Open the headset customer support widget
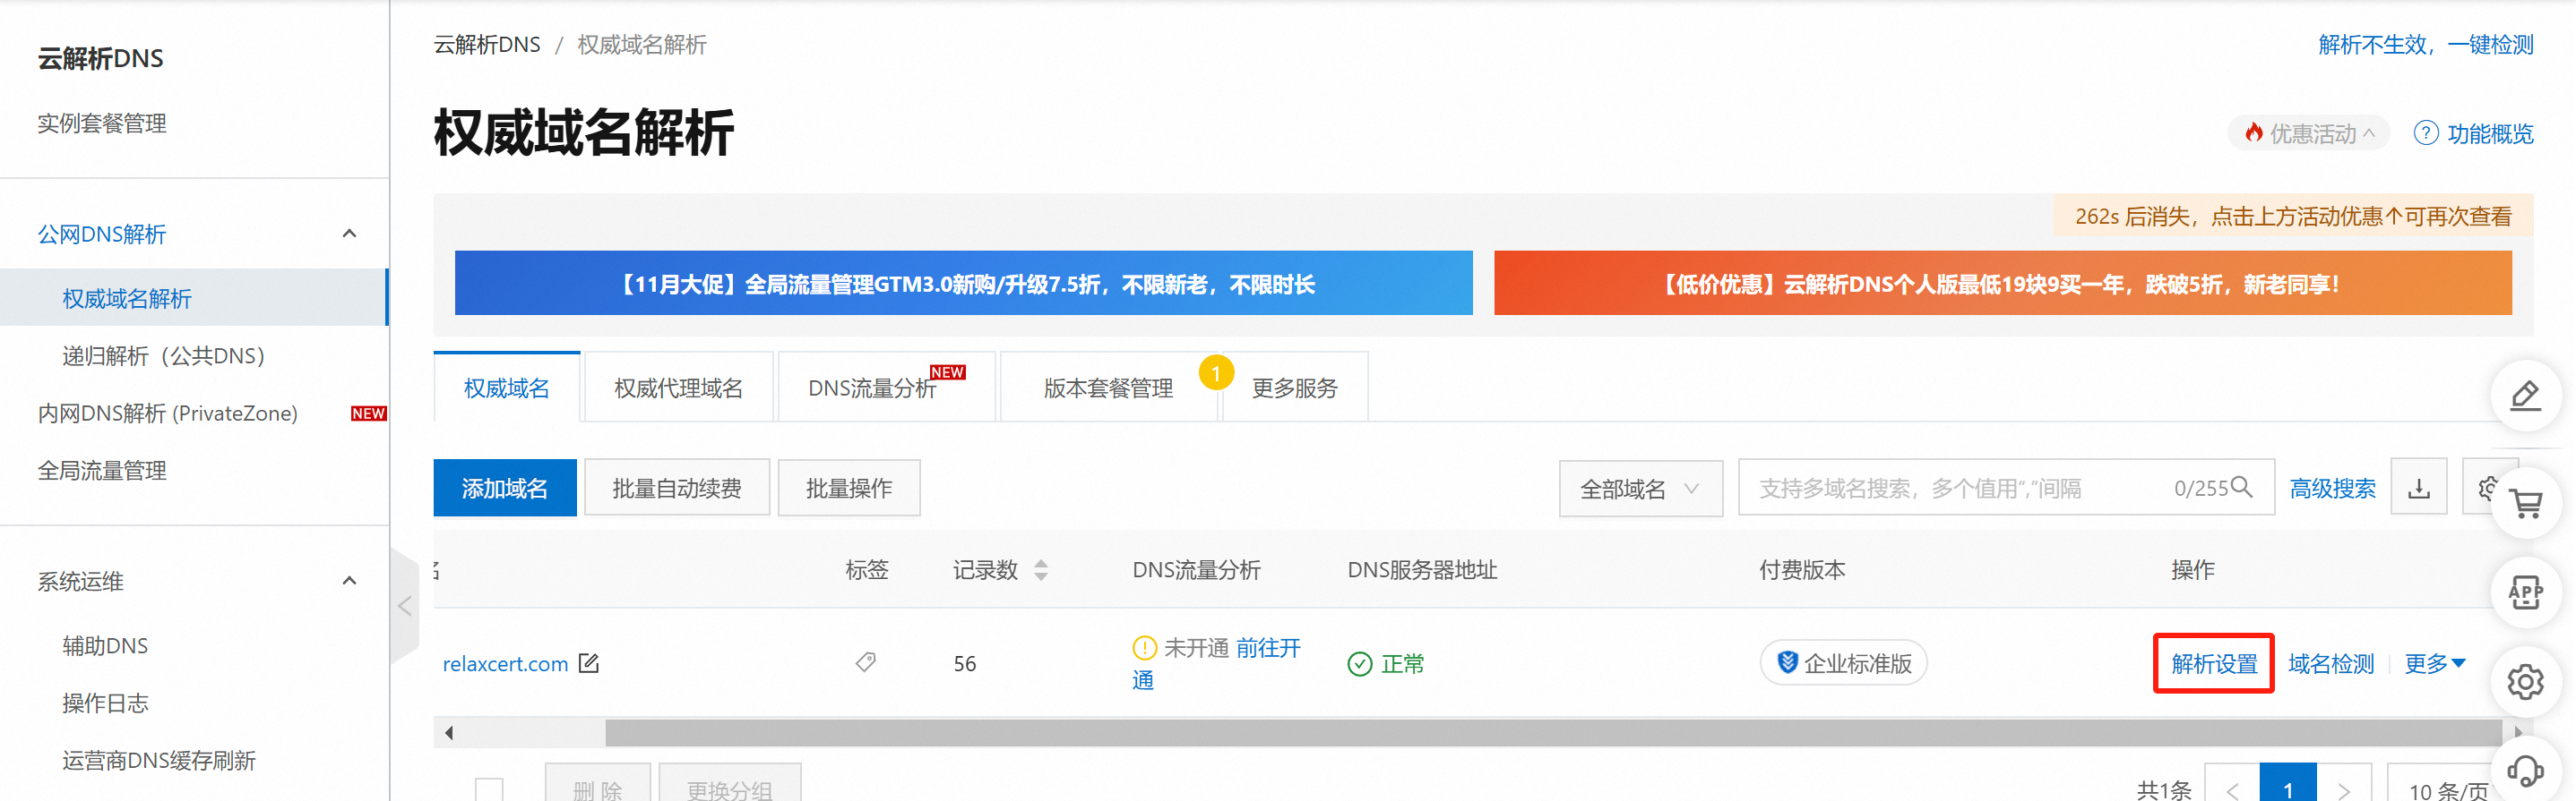Image resolution: width=2576 pixels, height=801 pixels. pos(2525,771)
